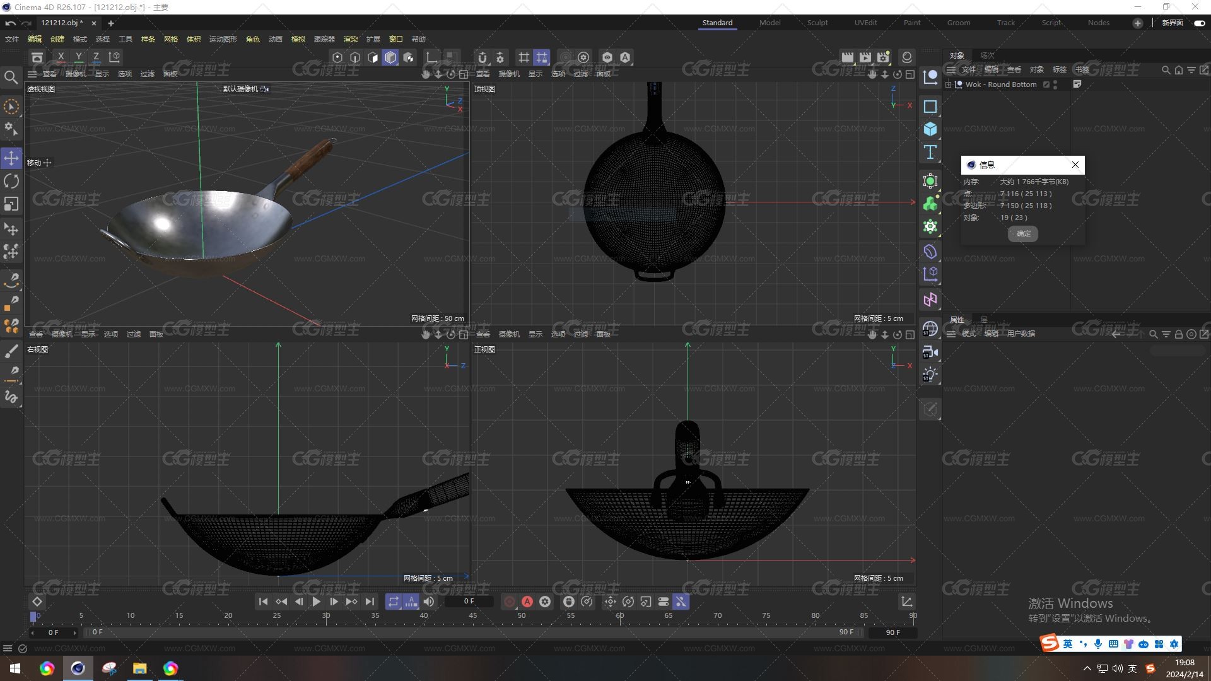
Task: Play the animation forward
Action: tap(316, 602)
